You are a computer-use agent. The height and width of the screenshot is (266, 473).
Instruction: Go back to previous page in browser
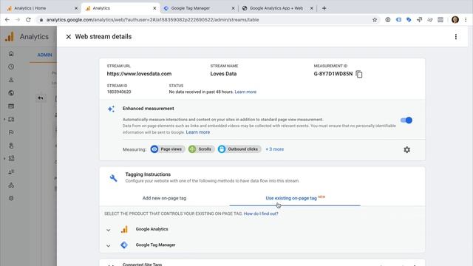tap(7, 20)
